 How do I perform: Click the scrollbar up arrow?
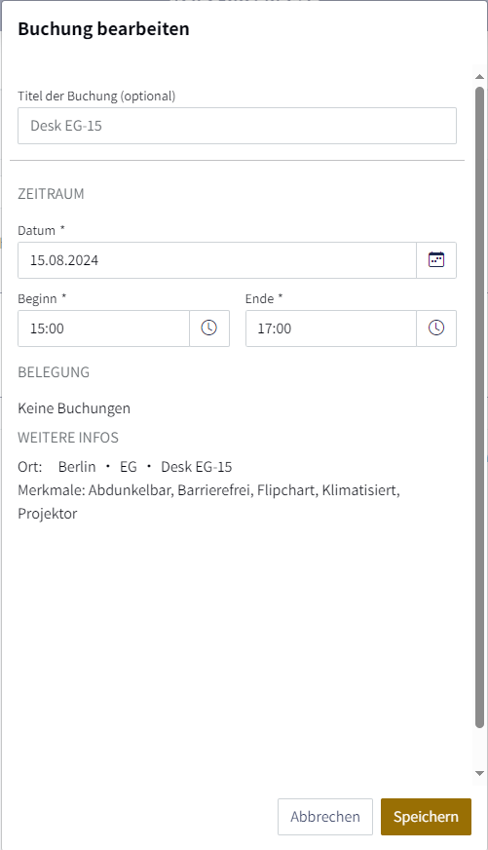(479, 77)
